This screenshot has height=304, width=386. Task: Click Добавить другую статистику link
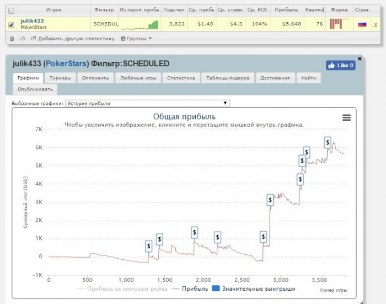73,39
